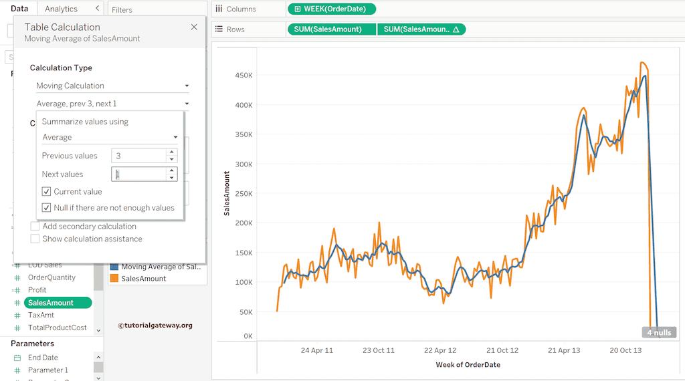Click the orange SalesAmount legend color swatch
Image resolution: width=685 pixels, height=381 pixels.
114,279
